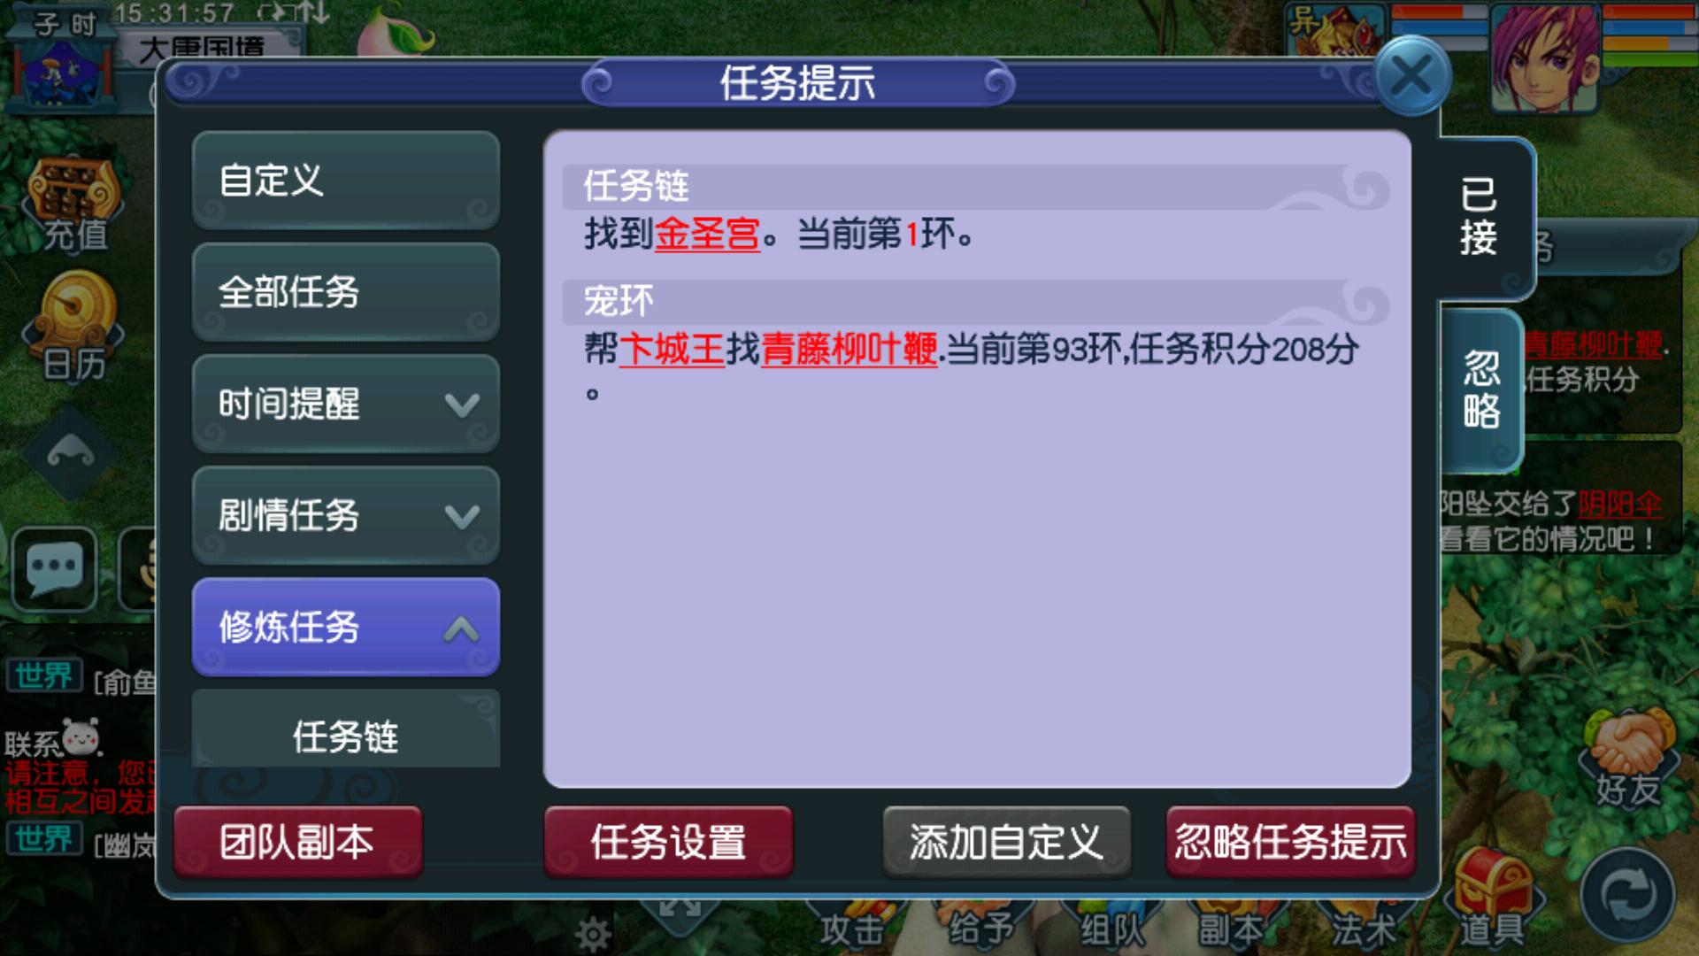
Task: Select 自定义 in the sidebar
Action: point(346,181)
